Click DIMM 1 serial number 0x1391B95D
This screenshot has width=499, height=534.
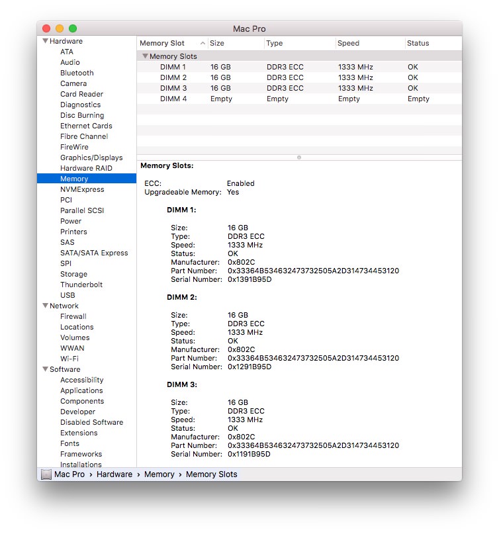pyautogui.click(x=250, y=279)
